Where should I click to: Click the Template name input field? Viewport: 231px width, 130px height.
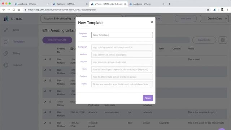click(x=122, y=35)
